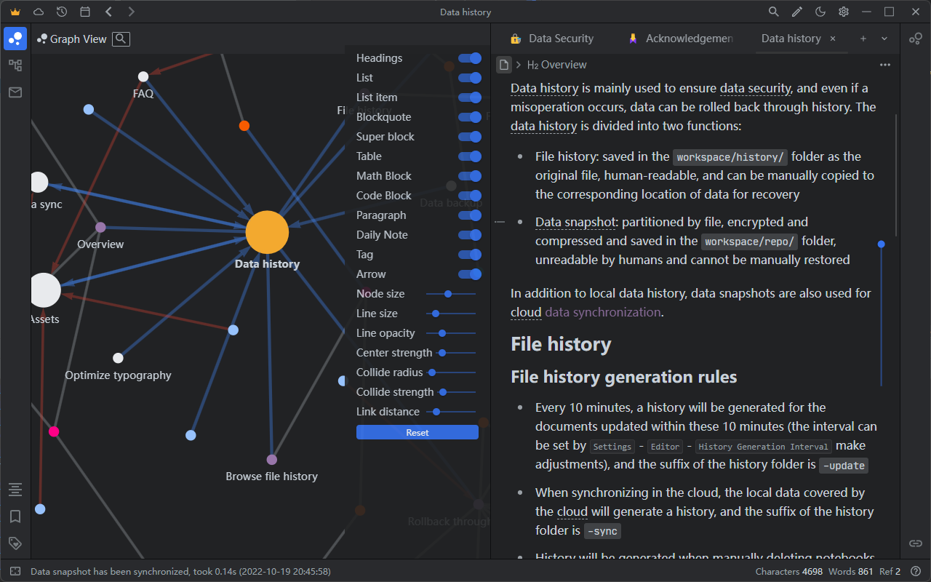Open the document more options menu
The width and height of the screenshot is (931, 582).
[x=884, y=65]
